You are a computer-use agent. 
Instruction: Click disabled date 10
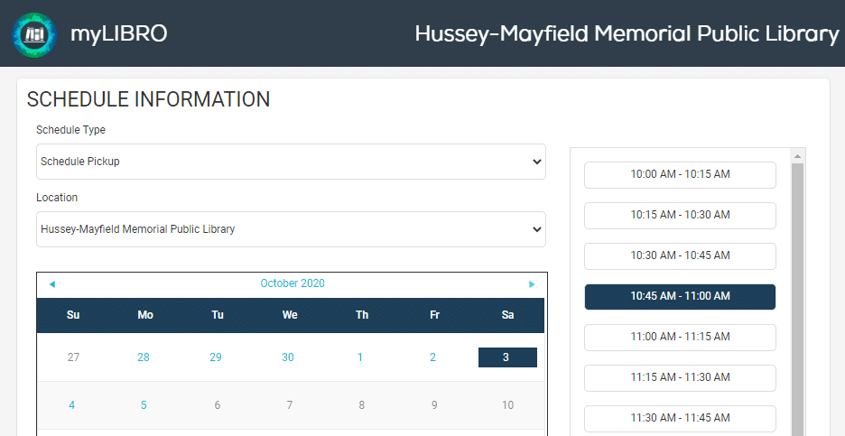tap(507, 405)
